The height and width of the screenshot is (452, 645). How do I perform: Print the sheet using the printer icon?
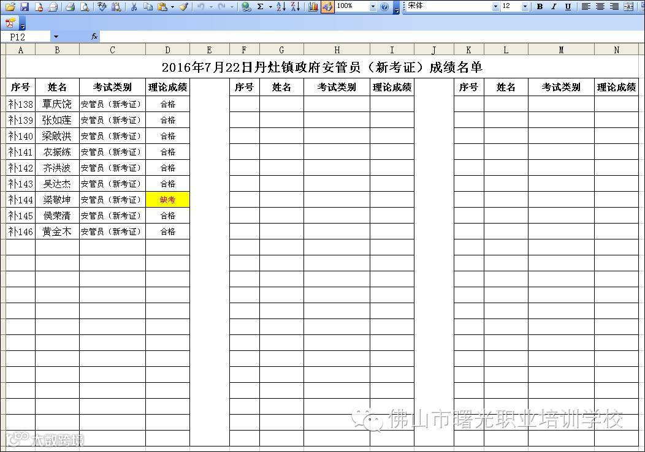[x=71, y=7]
